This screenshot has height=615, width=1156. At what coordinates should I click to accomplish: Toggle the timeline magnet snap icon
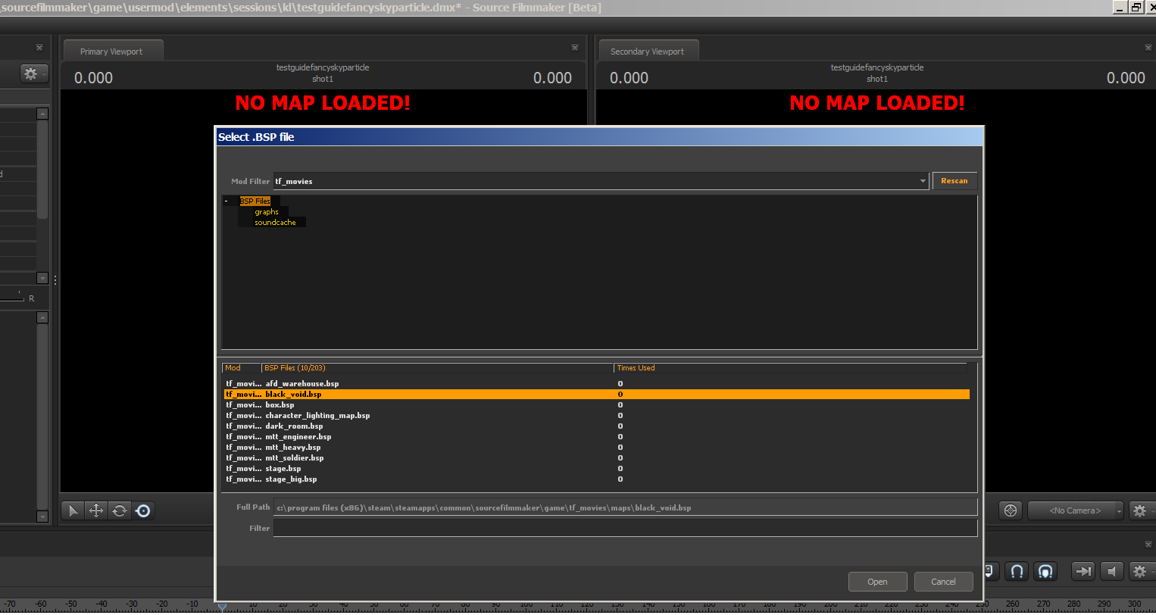pyautogui.click(x=1017, y=571)
